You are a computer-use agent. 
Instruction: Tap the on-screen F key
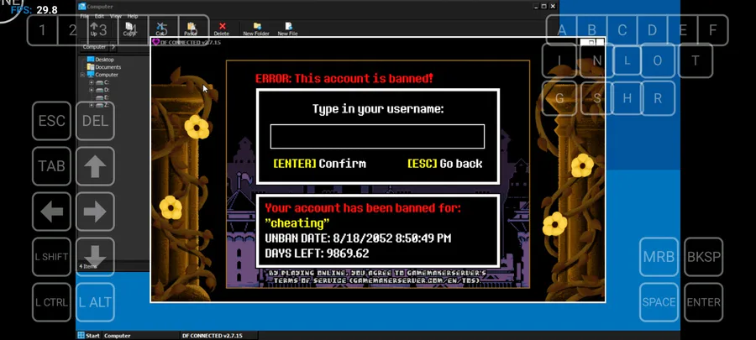click(712, 30)
